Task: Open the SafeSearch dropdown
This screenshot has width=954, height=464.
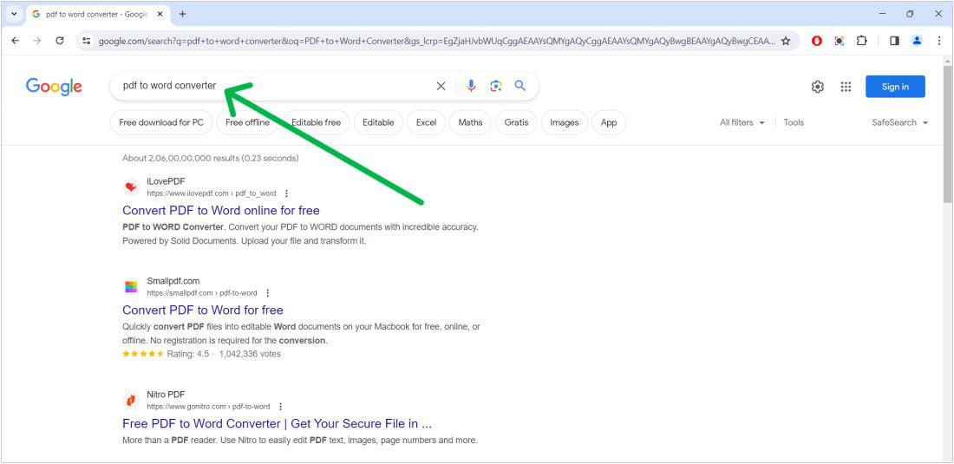Action: coord(900,122)
